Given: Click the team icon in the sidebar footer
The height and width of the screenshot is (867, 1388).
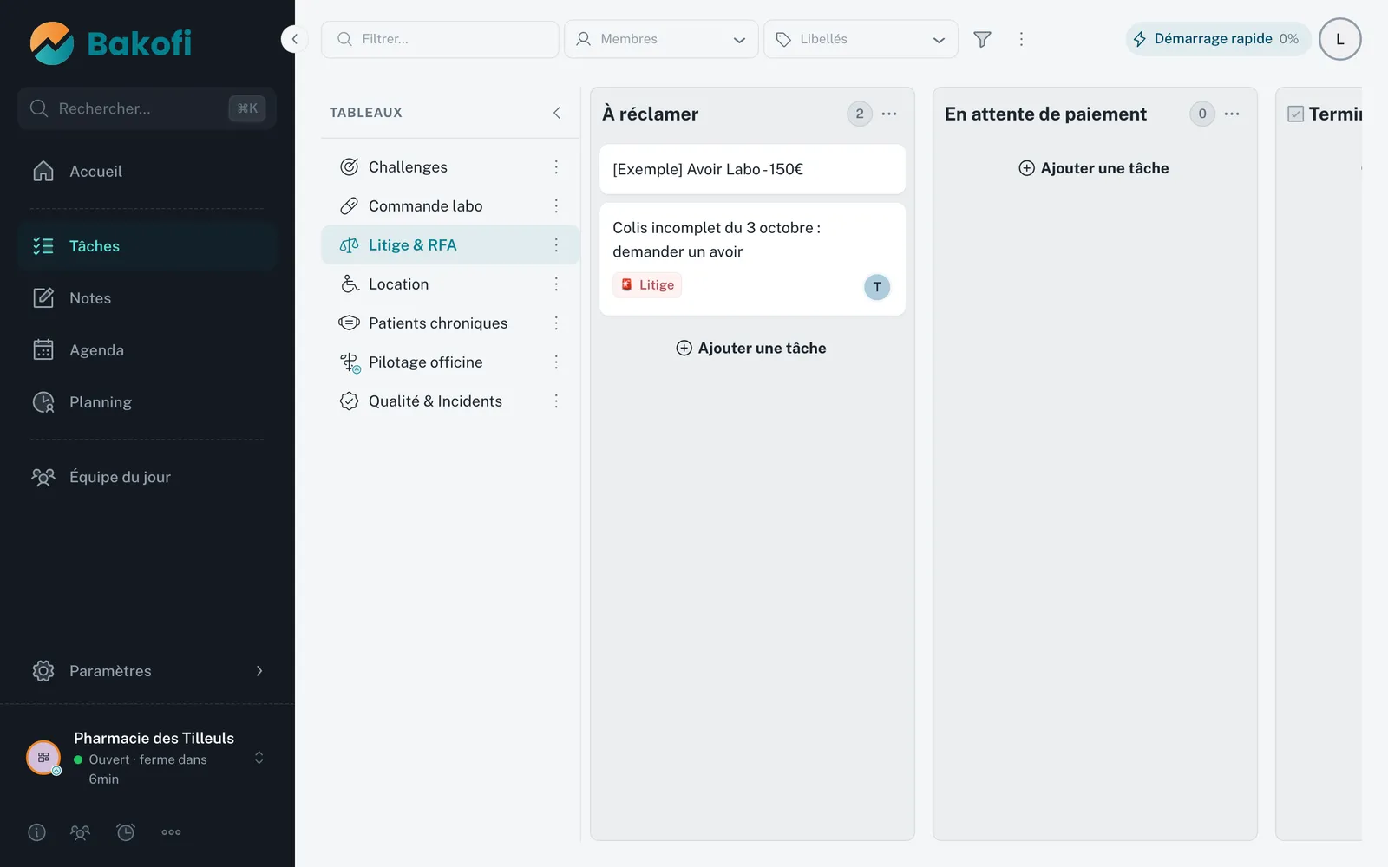Looking at the screenshot, I should [80, 832].
